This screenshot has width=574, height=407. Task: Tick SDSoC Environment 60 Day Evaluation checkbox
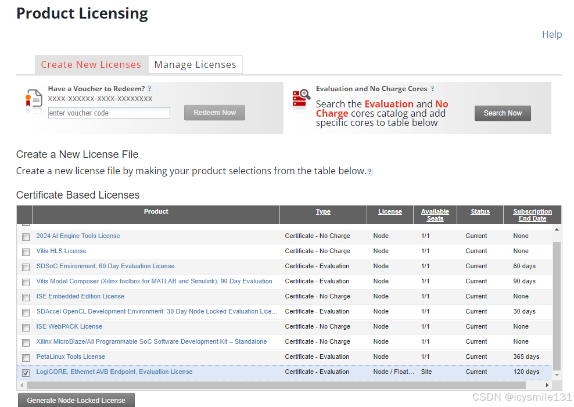[x=26, y=267]
